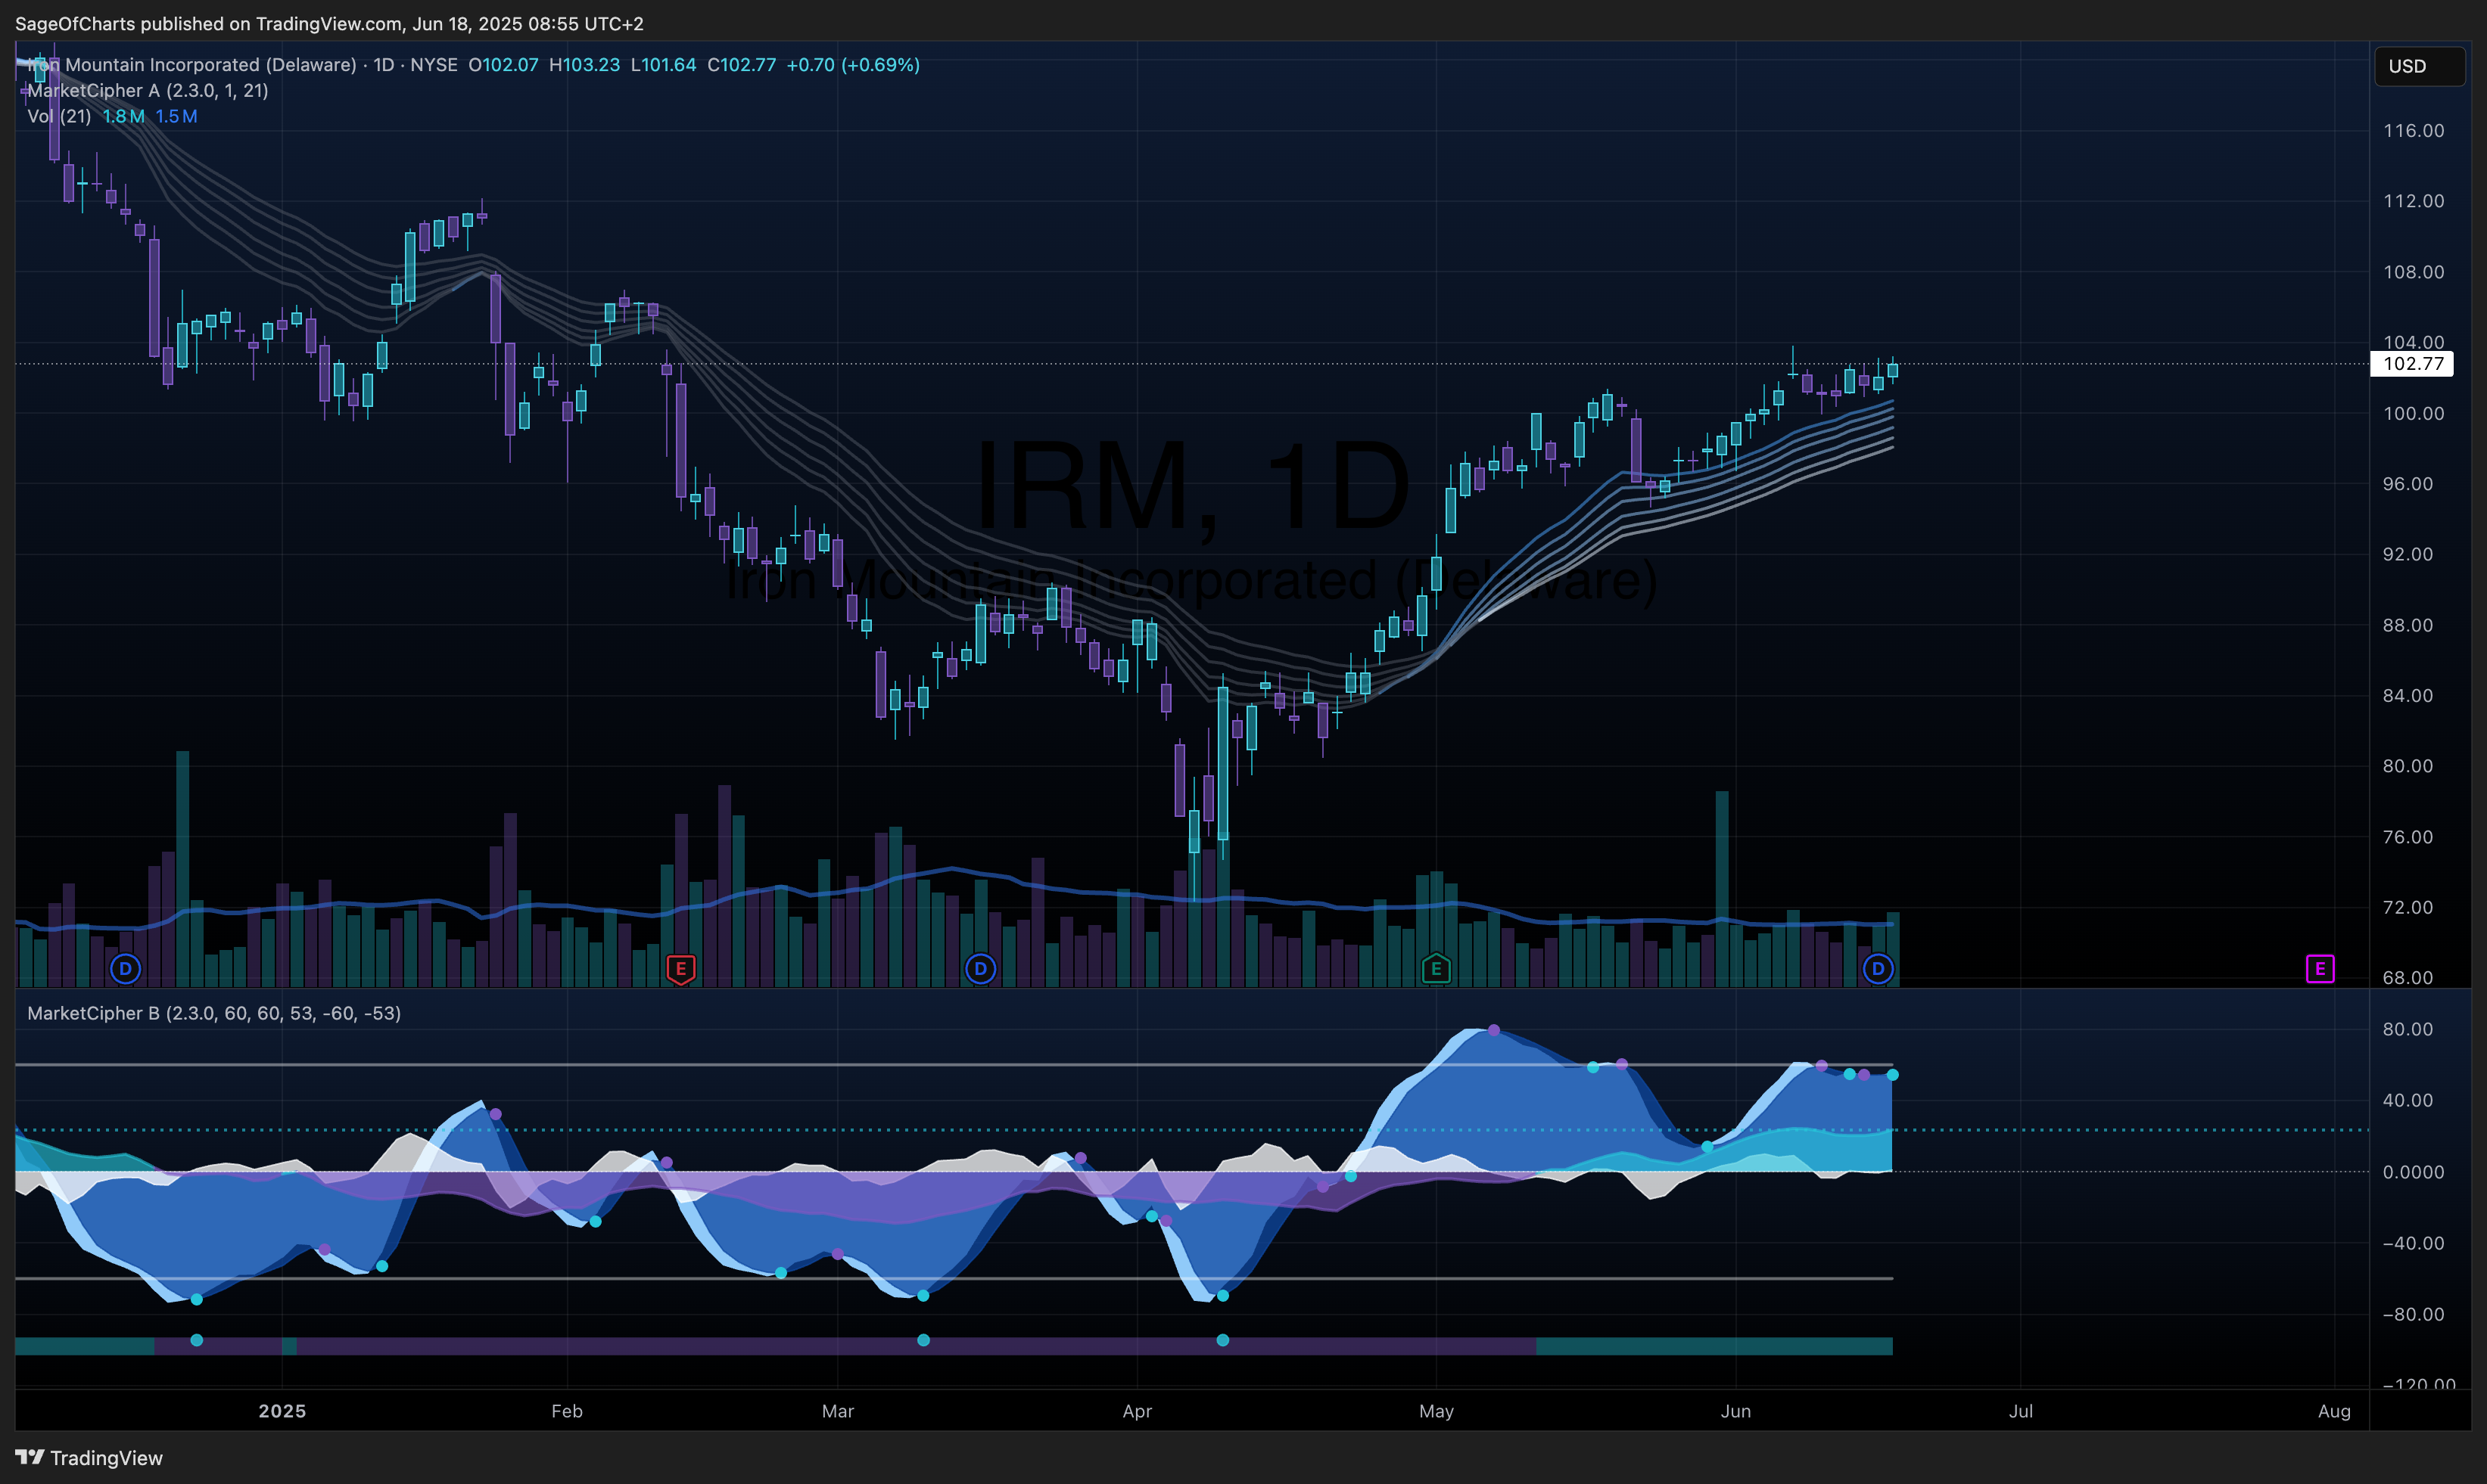Click the −80.00 oscillator axis label
This screenshot has height=1484, width=2487.
[x=2413, y=1314]
